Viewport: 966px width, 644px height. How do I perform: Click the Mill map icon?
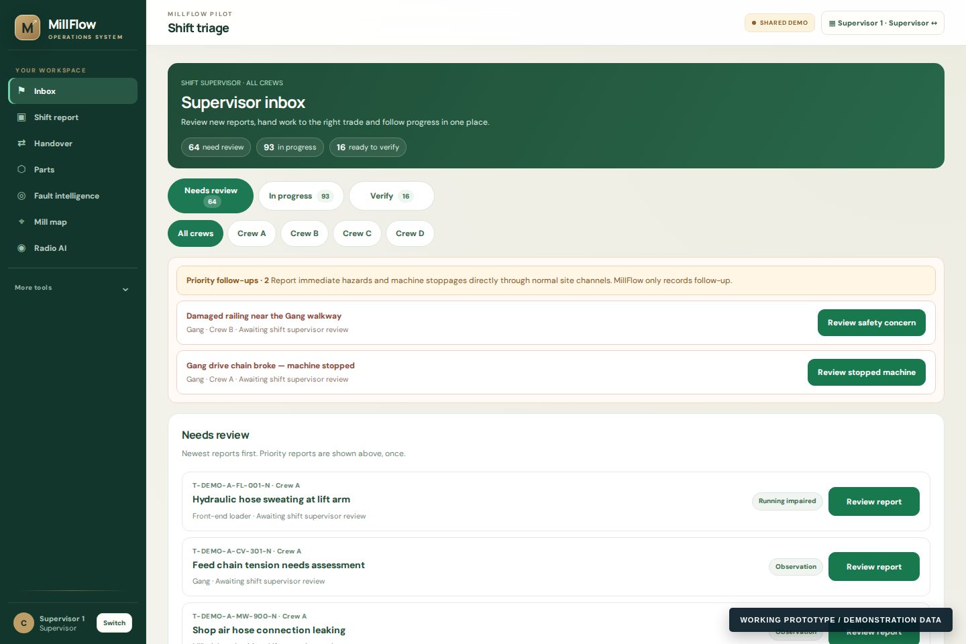pyautogui.click(x=21, y=221)
